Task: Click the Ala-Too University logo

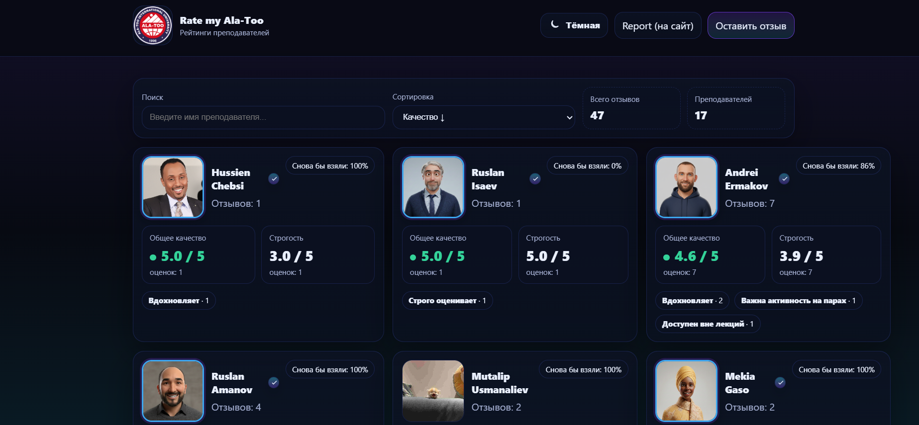Action: tap(153, 25)
